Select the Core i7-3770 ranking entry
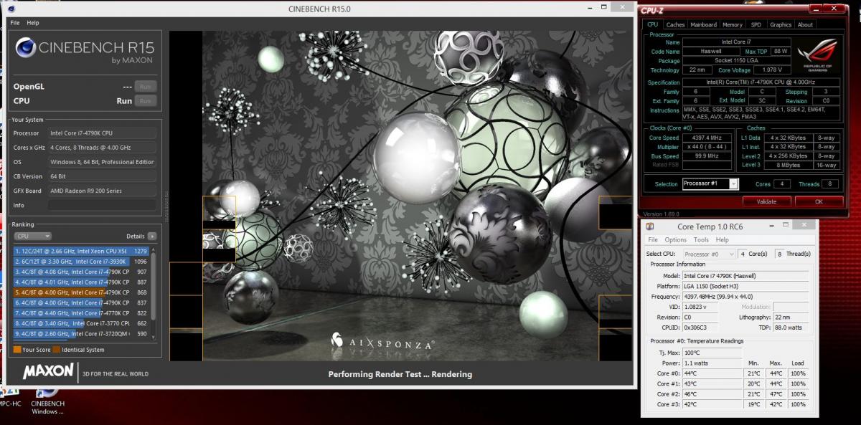This screenshot has width=861, height=425. click(x=81, y=323)
